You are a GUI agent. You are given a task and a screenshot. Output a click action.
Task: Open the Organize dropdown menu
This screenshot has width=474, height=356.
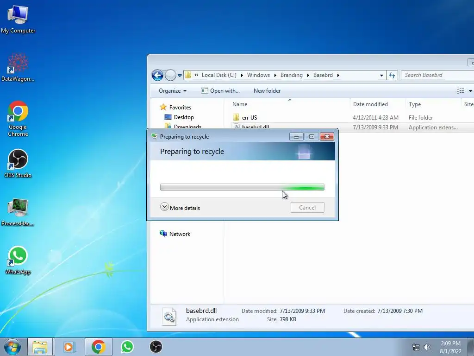click(173, 91)
